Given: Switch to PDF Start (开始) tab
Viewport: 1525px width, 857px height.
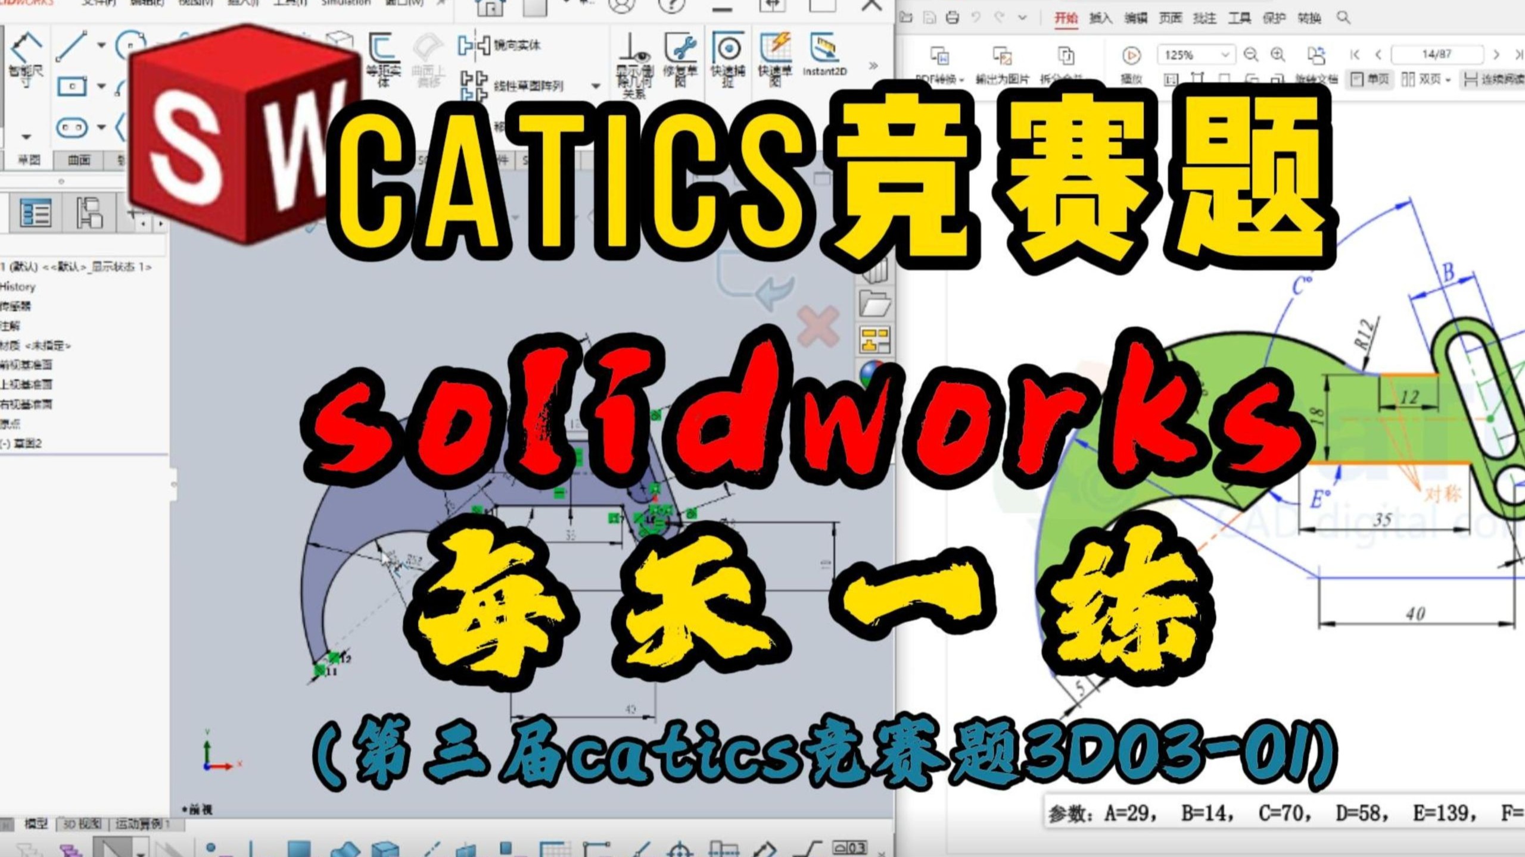Looking at the screenshot, I should point(1066,18).
